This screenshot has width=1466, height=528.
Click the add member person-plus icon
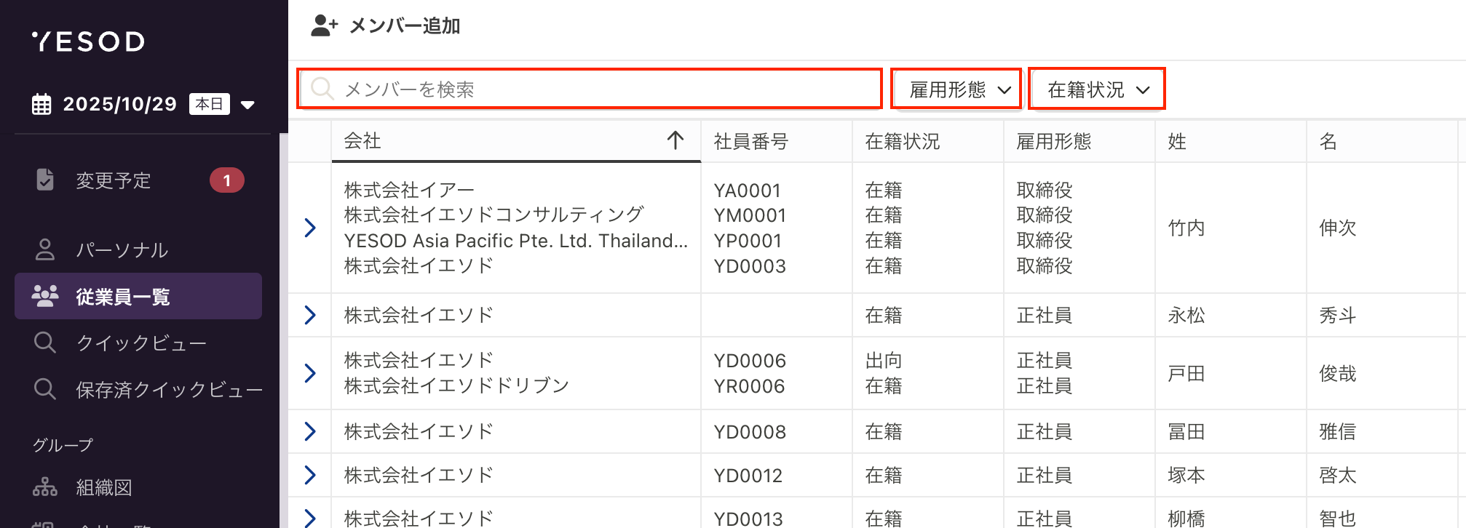coord(324,26)
